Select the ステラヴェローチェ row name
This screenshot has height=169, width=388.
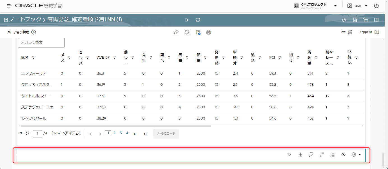pyautogui.click(x=37, y=107)
